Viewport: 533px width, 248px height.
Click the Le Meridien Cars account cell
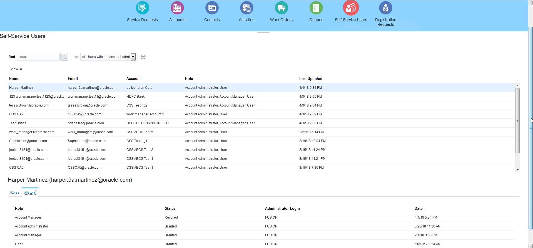tap(140, 88)
